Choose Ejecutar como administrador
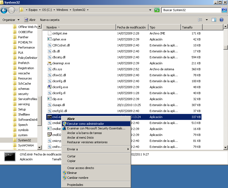Screen dimensions: 228x188 click(85, 124)
